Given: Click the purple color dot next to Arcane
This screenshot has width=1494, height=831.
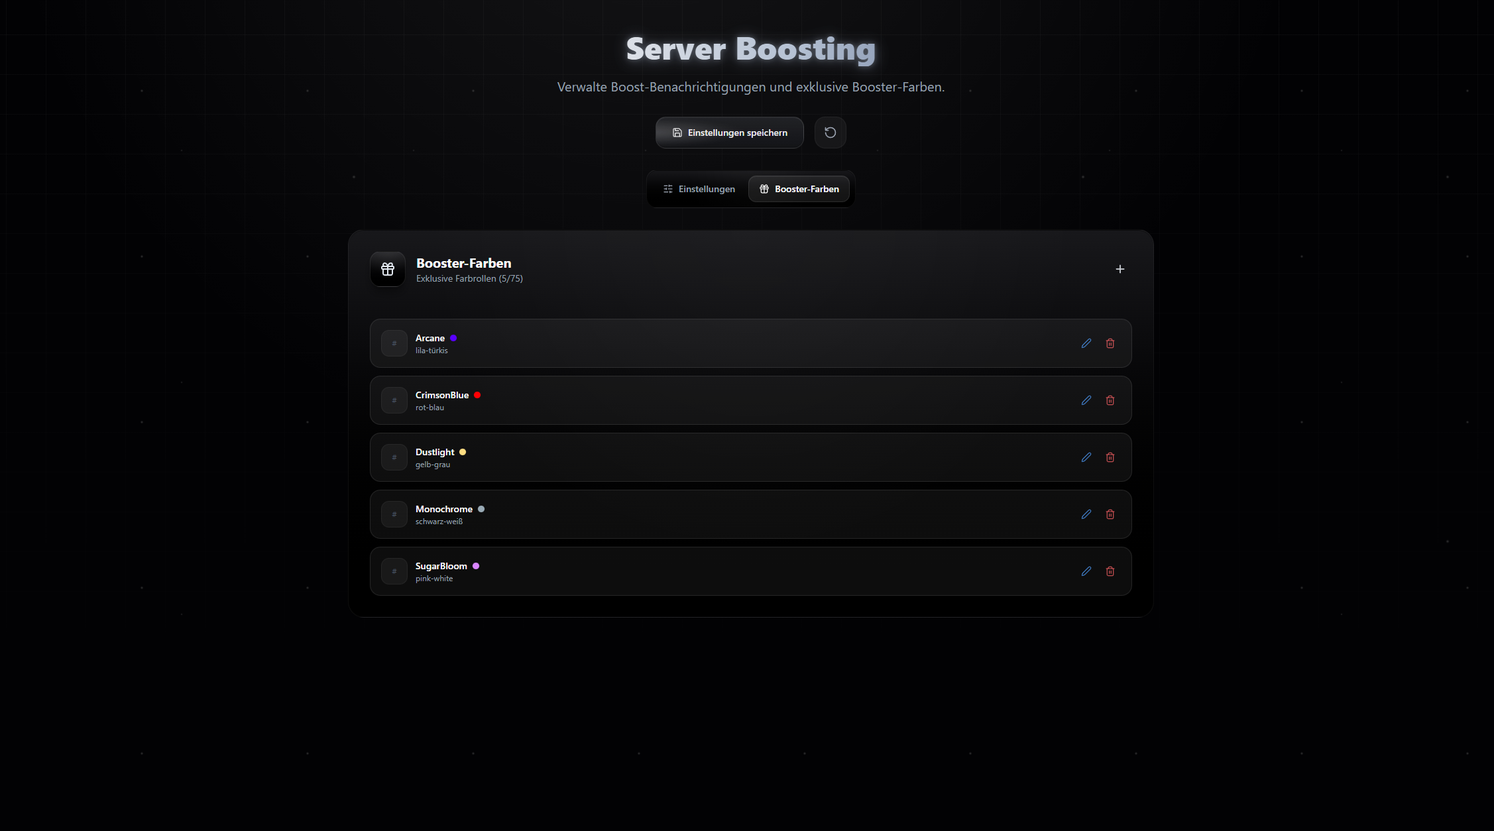Looking at the screenshot, I should point(453,338).
